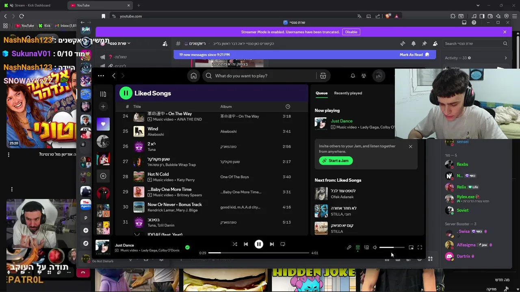
Task: Toggle shuffle in Spotify player
Action: tap(235, 244)
